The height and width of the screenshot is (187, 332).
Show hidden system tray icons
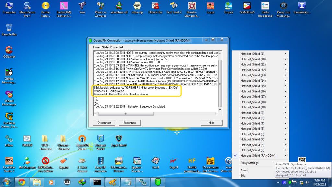point(278,182)
